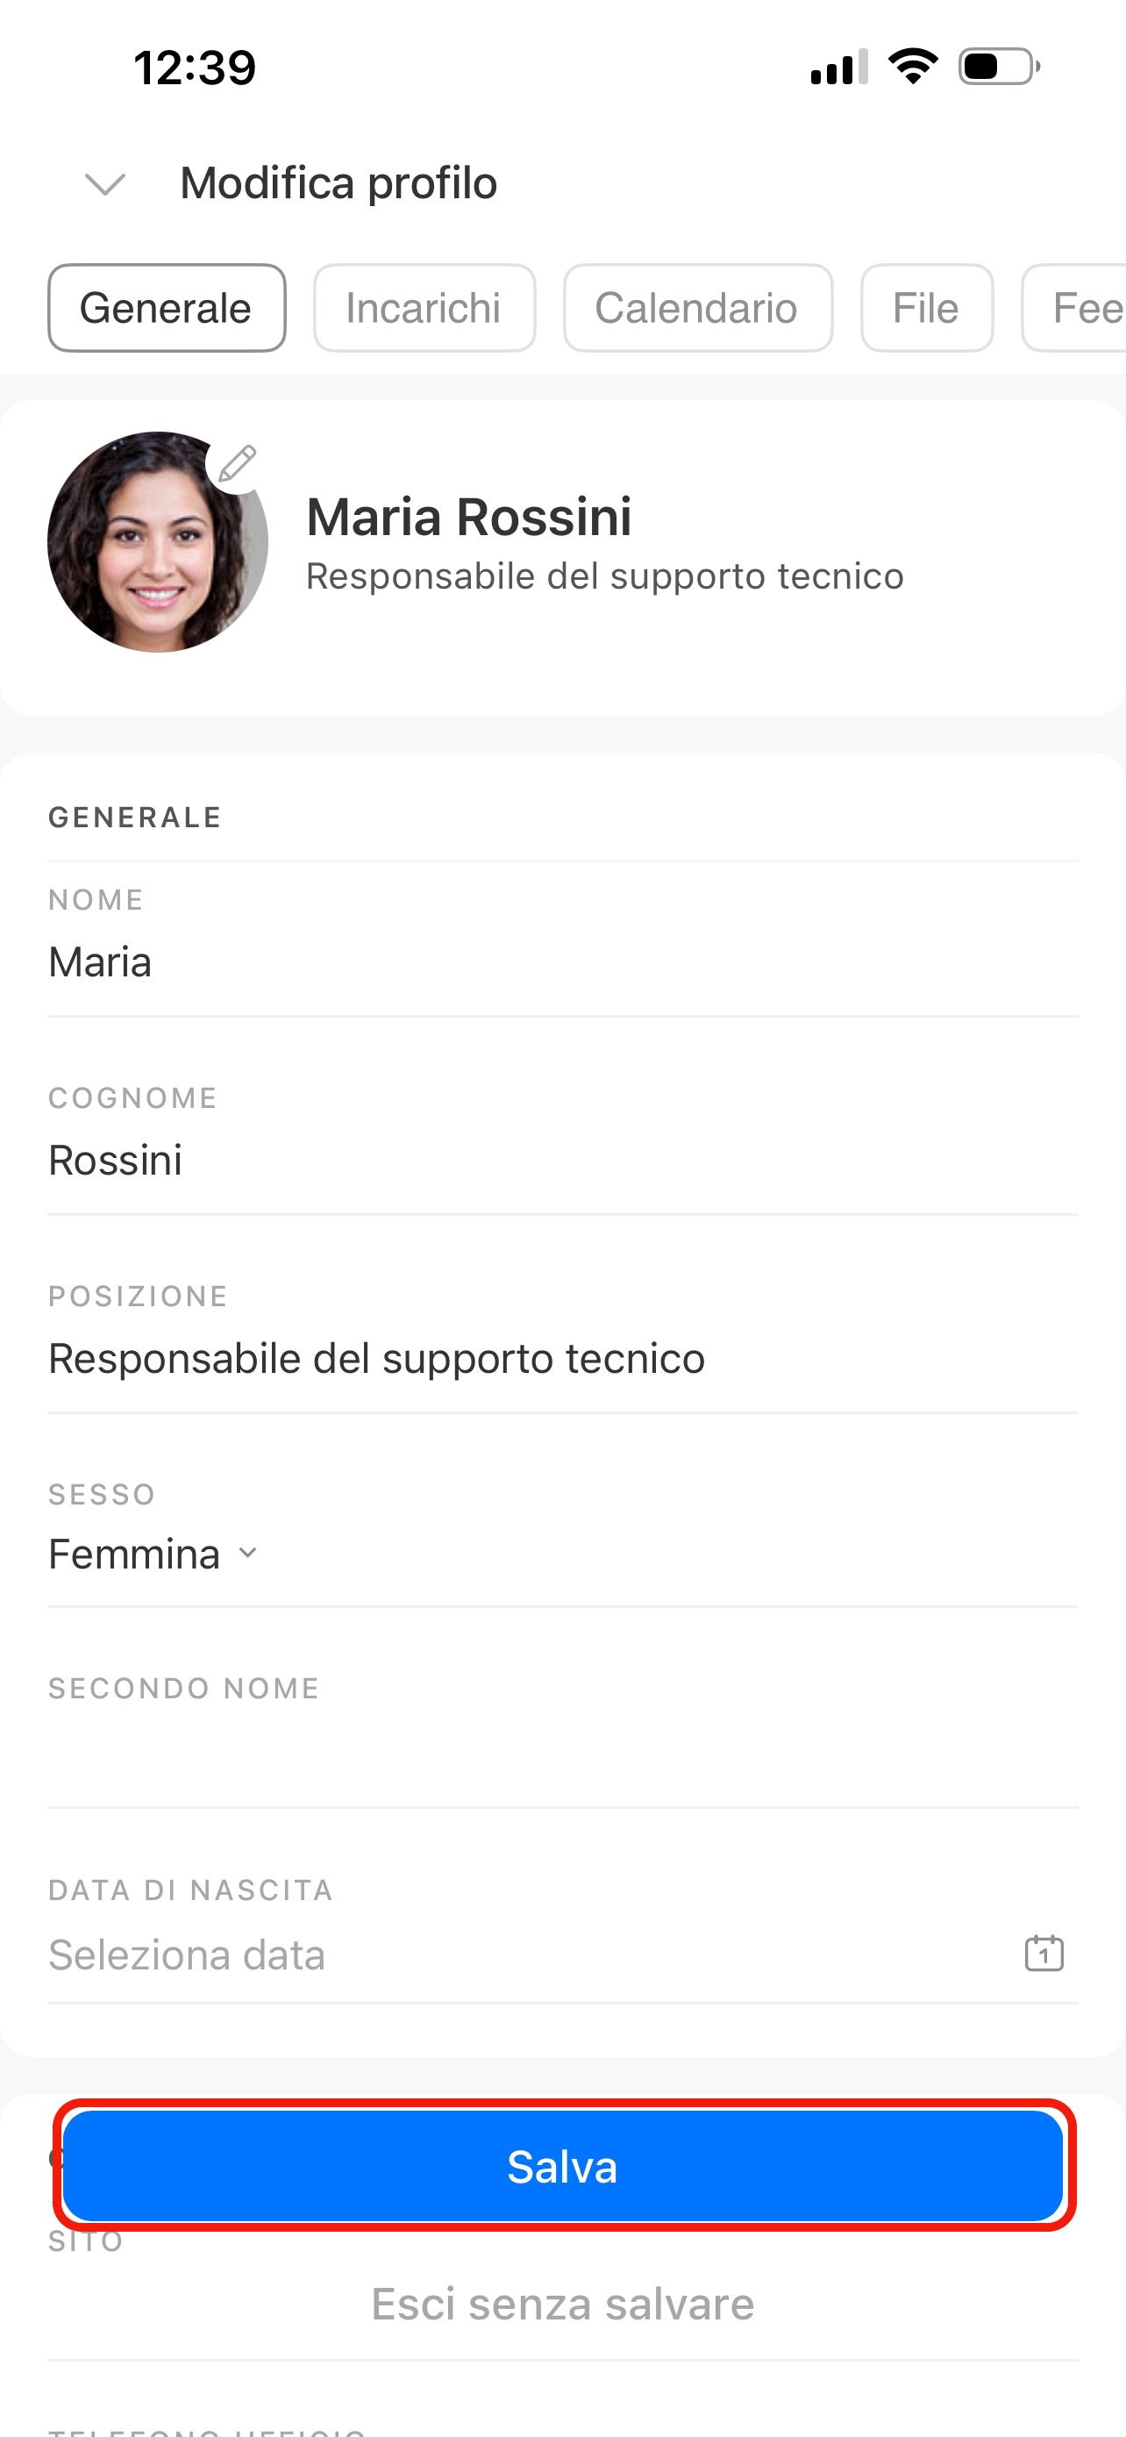Open the partially visible Feedback tab
1126x2437 pixels.
tap(1075, 309)
